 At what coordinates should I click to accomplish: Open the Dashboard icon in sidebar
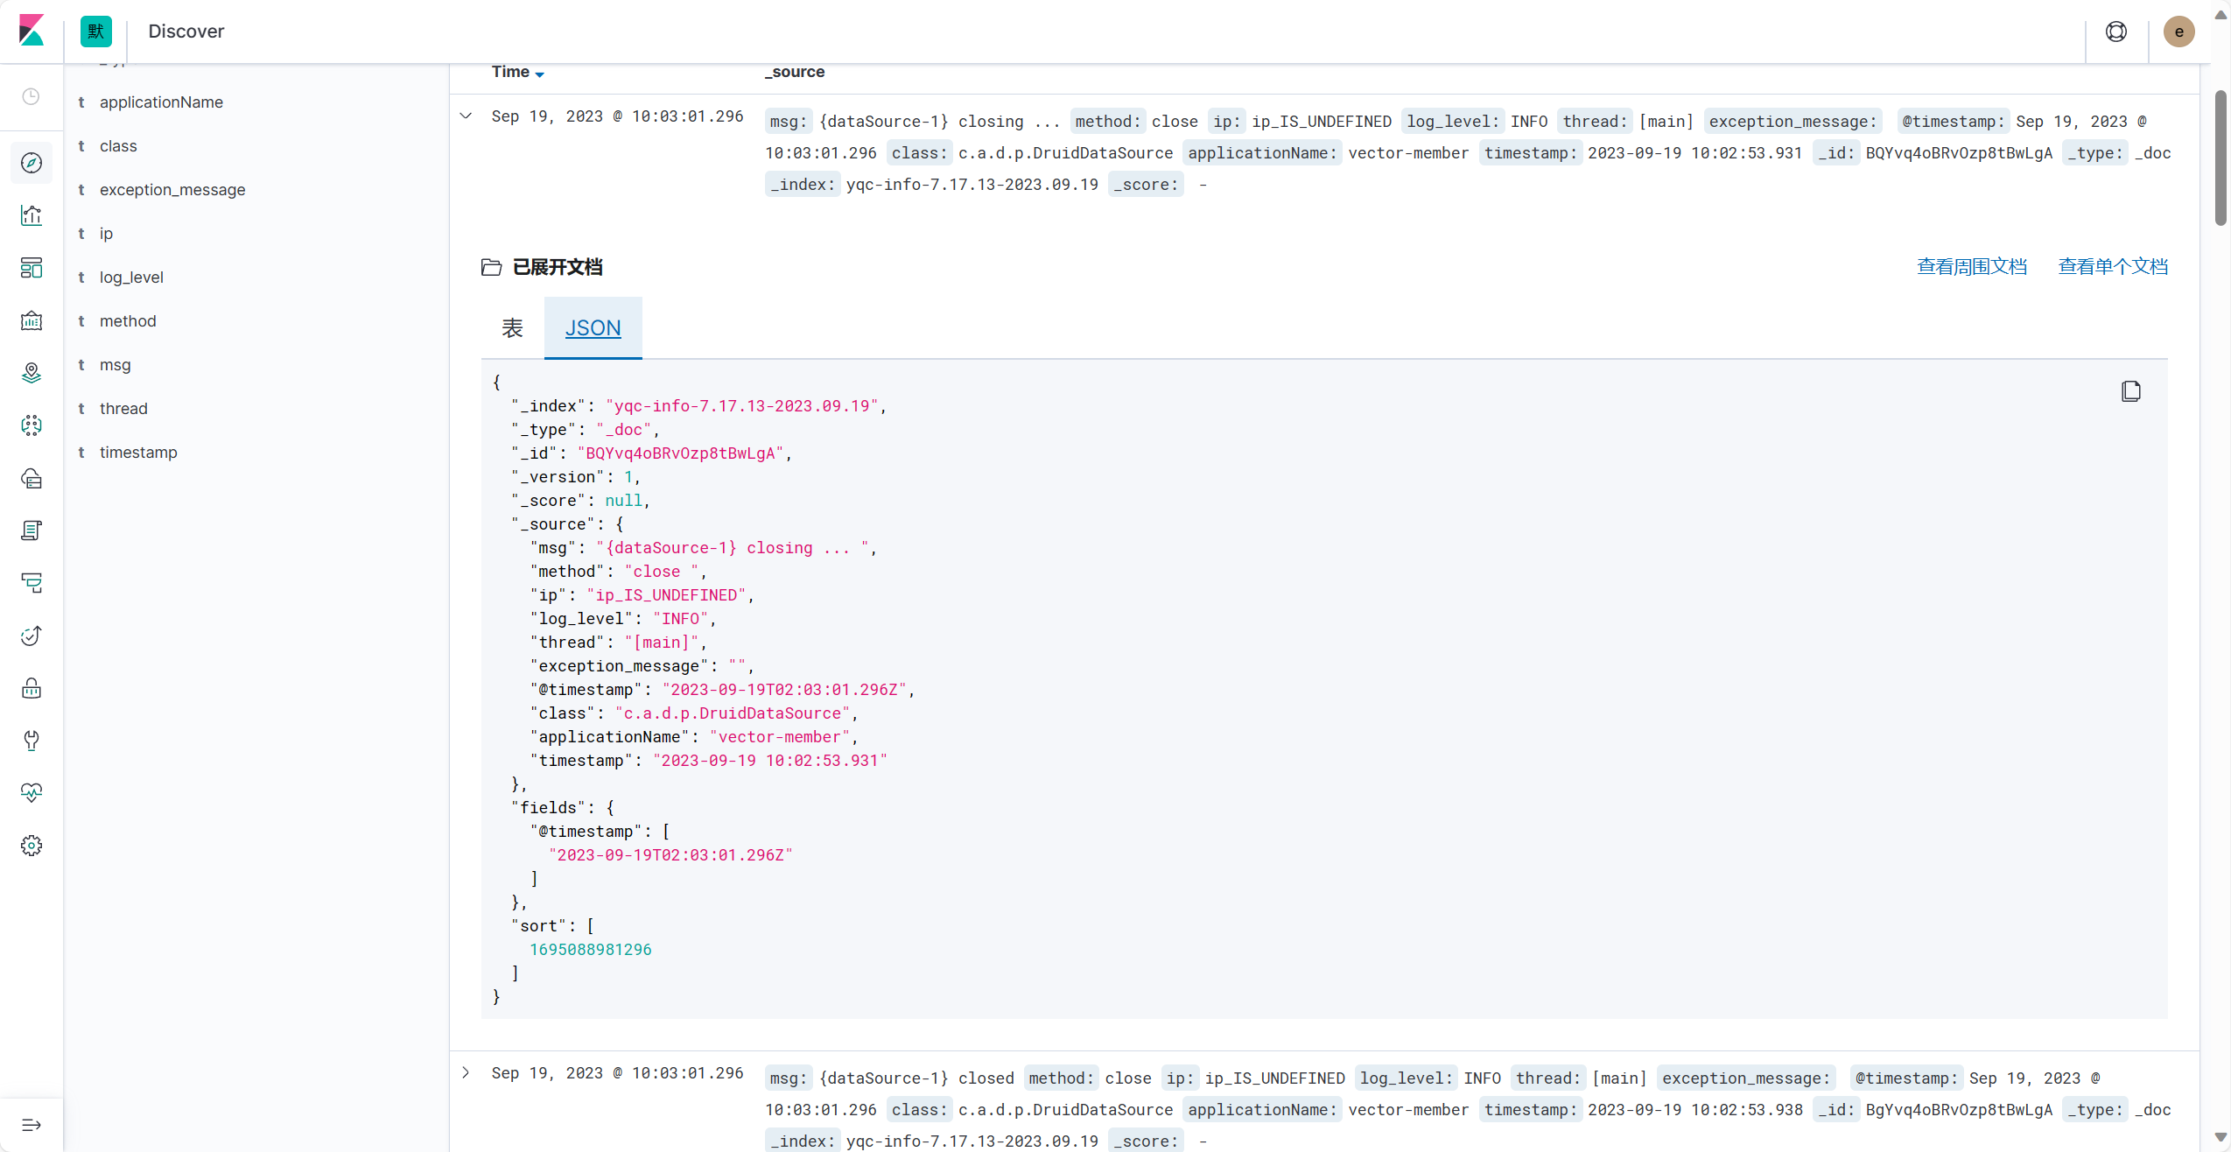click(x=32, y=268)
